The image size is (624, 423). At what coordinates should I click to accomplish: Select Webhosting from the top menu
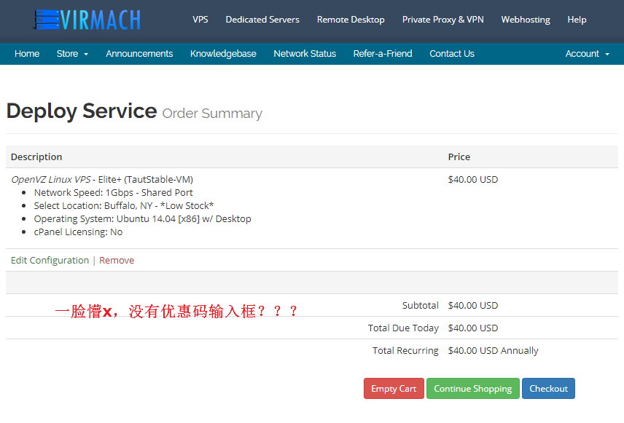tap(526, 20)
